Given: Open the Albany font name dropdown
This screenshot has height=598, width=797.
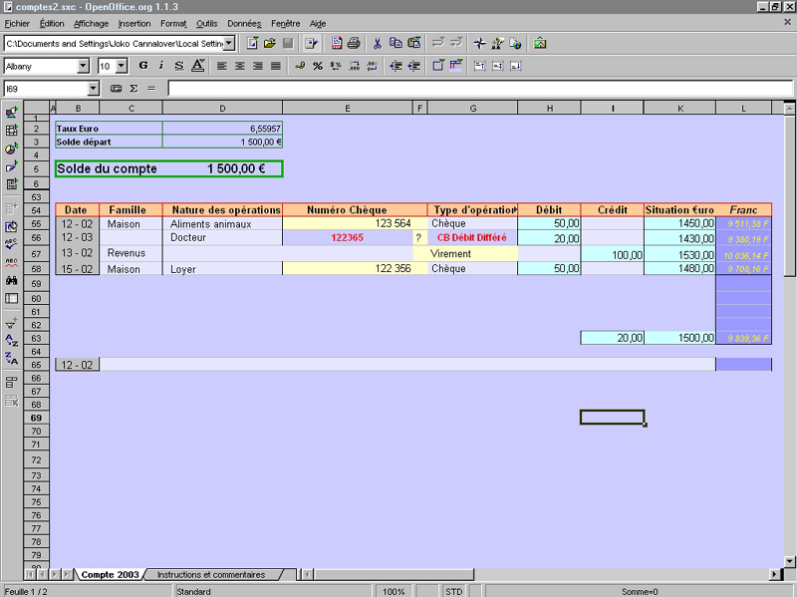Looking at the screenshot, I should (x=84, y=66).
